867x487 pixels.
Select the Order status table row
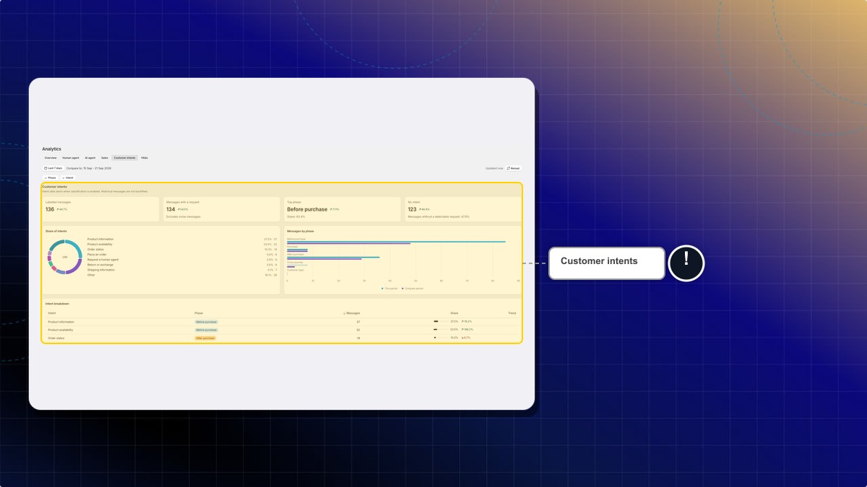tap(282, 338)
